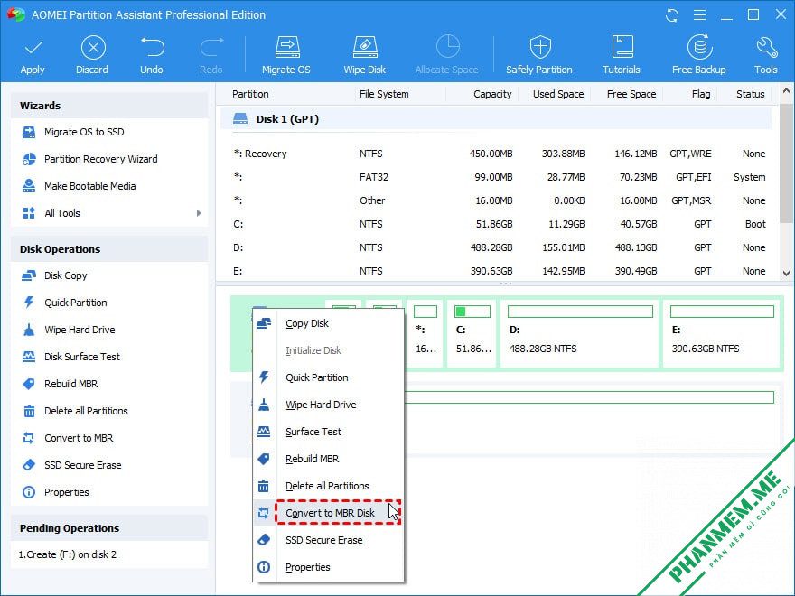Launch Wipe Disk from the top toolbar
Screen dimensions: 795x596
(365, 55)
